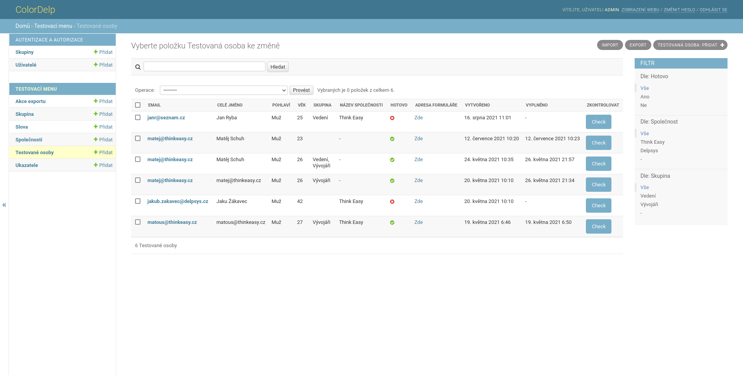Image resolution: width=743 pixels, height=375 pixels.
Task: Filter by company Delpsys
Action: point(649,151)
